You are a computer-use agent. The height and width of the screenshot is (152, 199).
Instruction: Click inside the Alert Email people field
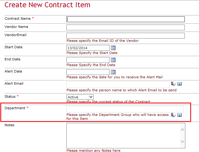pos(118,84)
